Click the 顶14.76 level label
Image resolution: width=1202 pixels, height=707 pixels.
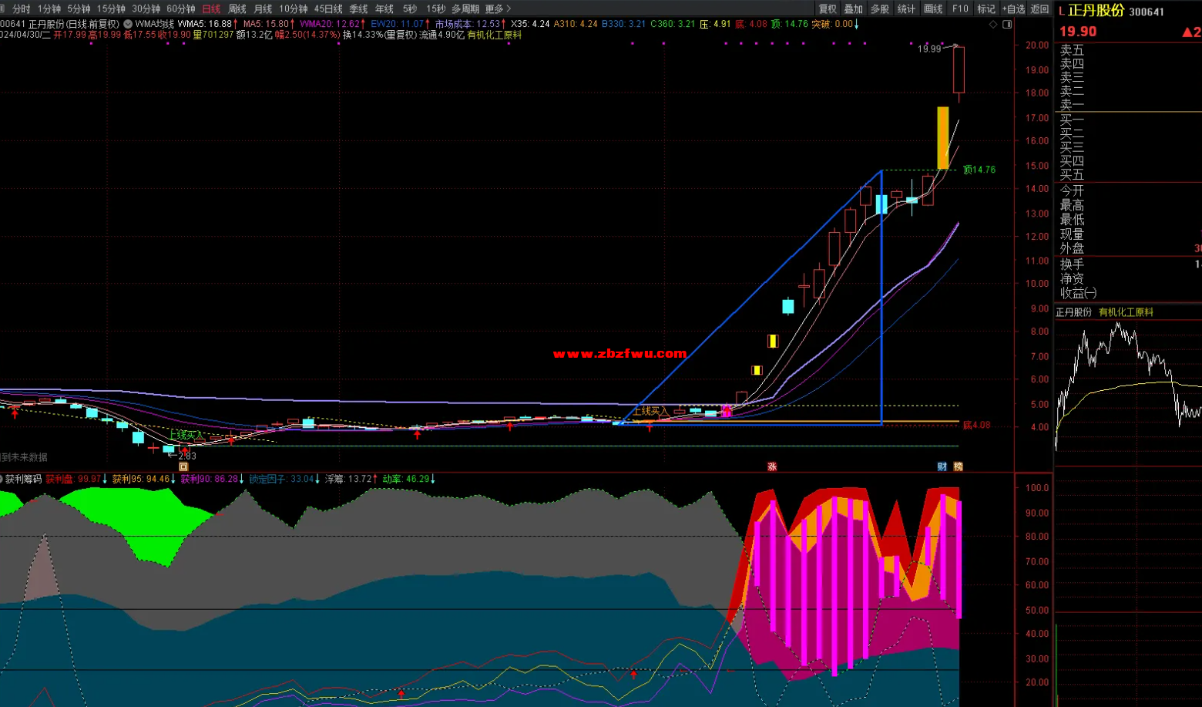pyautogui.click(x=979, y=170)
